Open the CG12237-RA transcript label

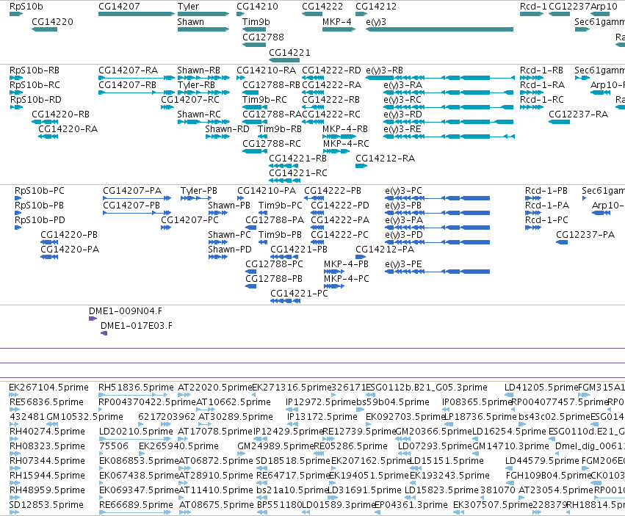coord(579,115)
